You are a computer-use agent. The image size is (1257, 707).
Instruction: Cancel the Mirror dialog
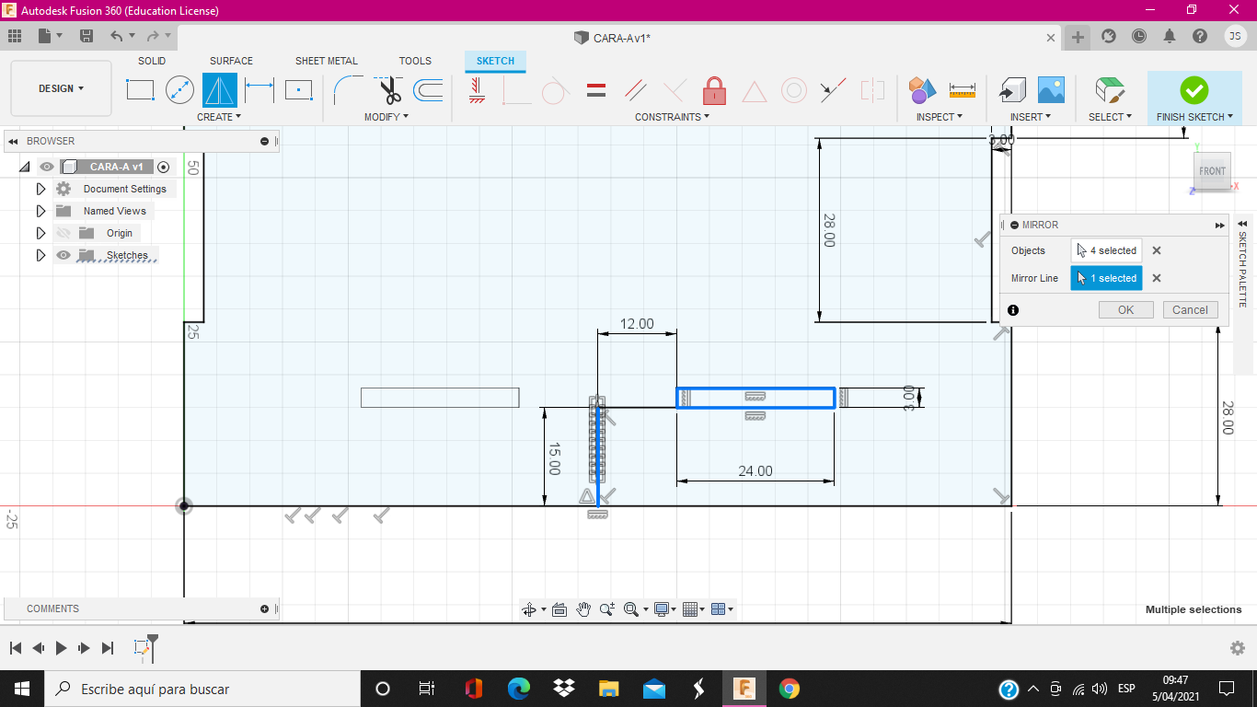click(x=1190, y=309)
